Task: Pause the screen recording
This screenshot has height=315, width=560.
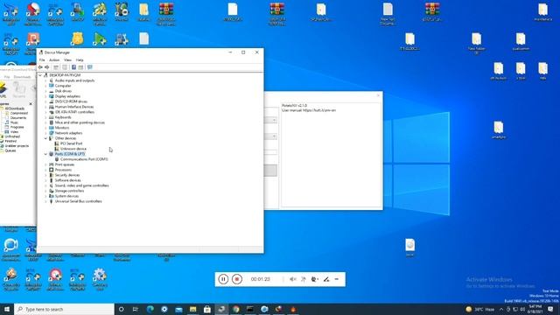Action: tap(223, 279)
